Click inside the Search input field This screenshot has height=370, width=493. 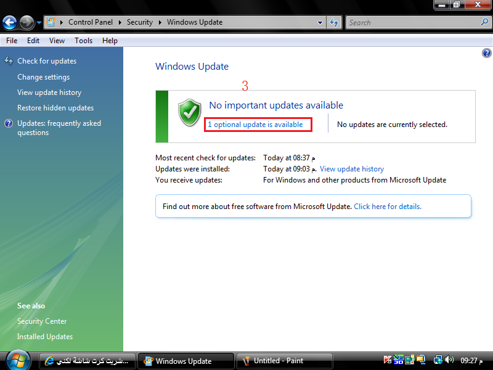click(412, 23)
